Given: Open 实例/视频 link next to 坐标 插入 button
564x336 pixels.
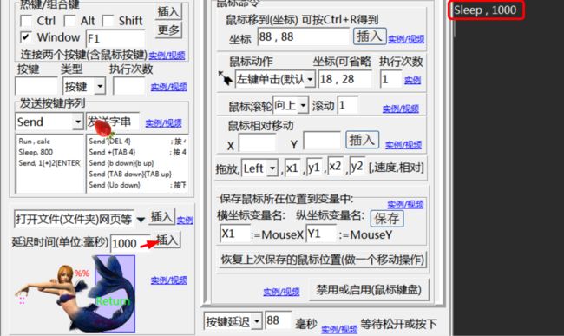Looking at the screenshot, I should pos(406,38).
